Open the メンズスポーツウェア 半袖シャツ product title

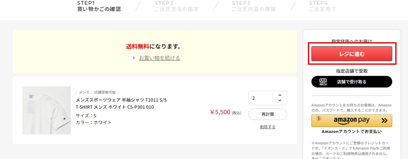tap(121, 103)
